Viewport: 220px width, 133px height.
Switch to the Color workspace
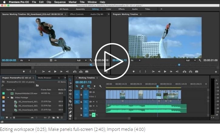[x=109, y=9]
